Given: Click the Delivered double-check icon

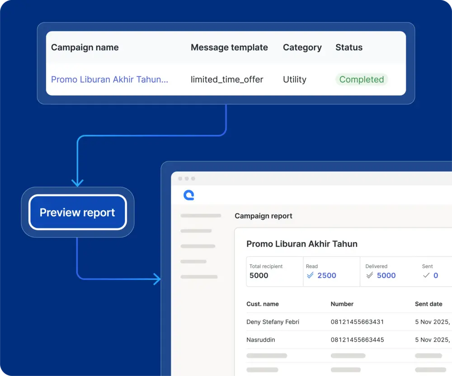Looking at the screenshot, I should [x=370, y=275].
